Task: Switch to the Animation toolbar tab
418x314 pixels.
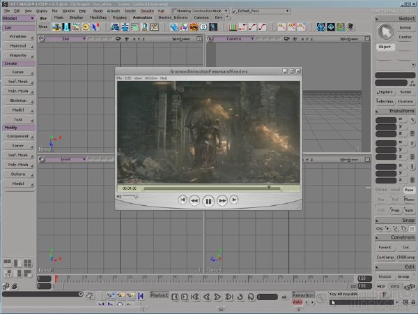Action: pos(142,17)
